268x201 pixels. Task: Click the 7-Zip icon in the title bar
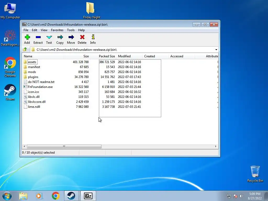pos(24,24)
